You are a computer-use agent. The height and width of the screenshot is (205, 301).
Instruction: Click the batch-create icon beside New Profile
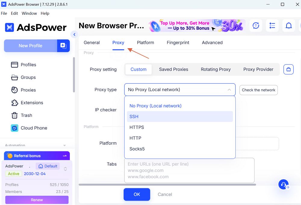63,46
